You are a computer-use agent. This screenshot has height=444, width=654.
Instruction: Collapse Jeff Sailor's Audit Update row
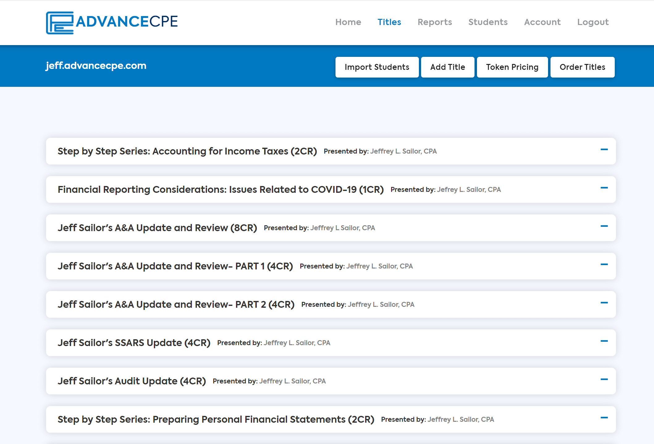point(604,380)
